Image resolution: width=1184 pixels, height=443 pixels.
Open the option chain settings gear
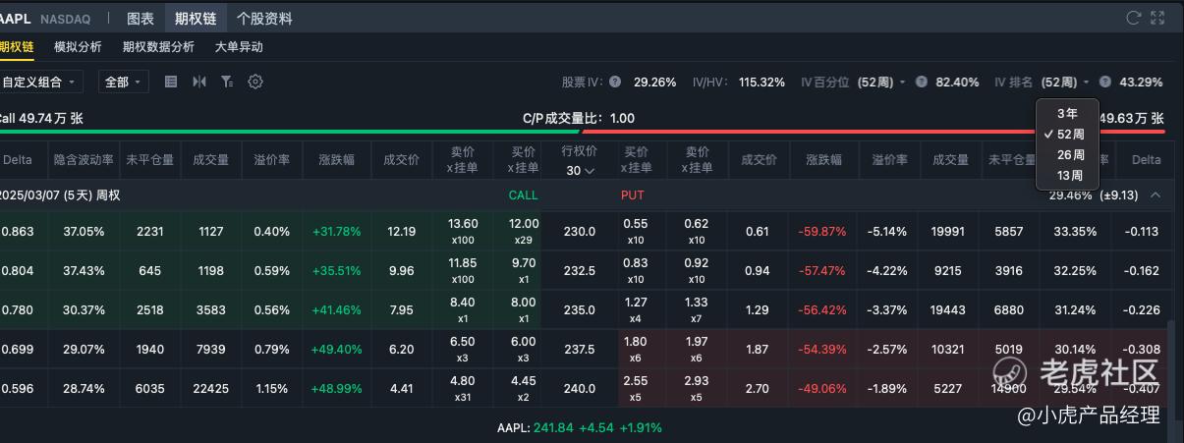[255, 82]
